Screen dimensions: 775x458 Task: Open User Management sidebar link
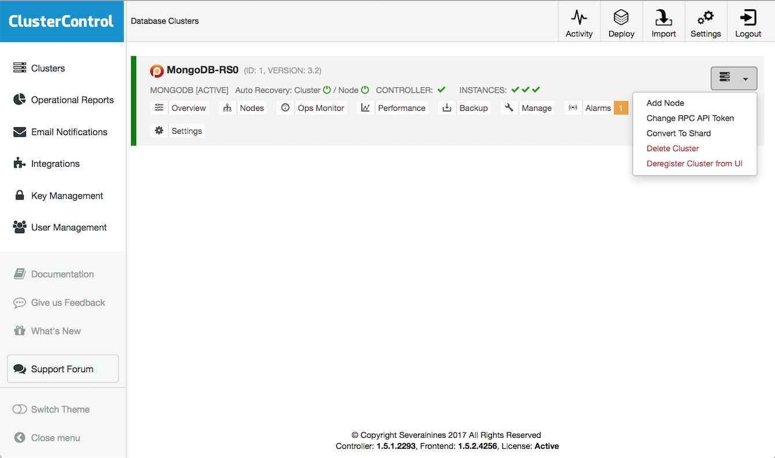pos(69,227)
